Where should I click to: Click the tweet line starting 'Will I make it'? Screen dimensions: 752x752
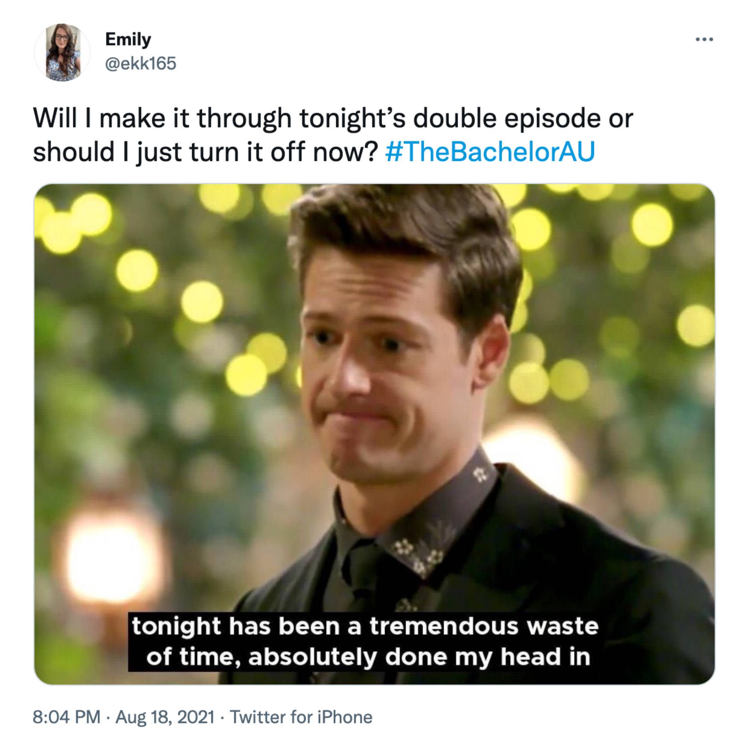(333, 118)
